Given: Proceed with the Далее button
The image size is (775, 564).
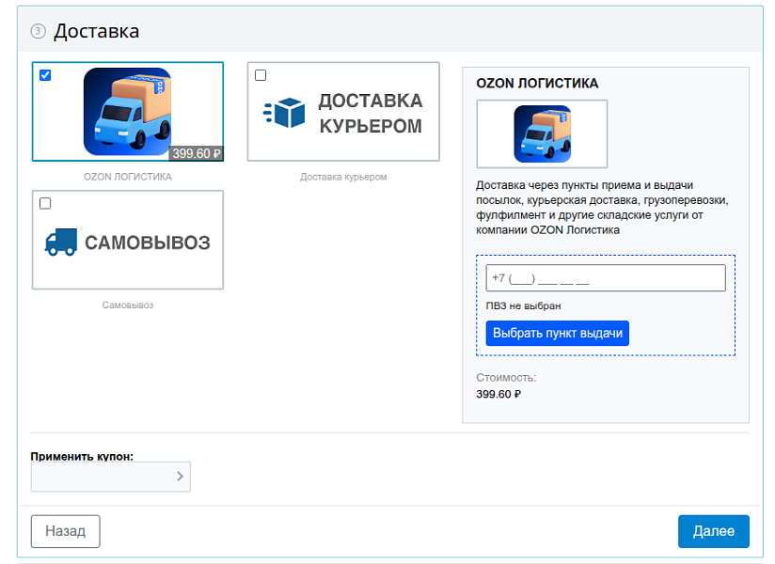Looking at the screenshot, I should point(713,531).
